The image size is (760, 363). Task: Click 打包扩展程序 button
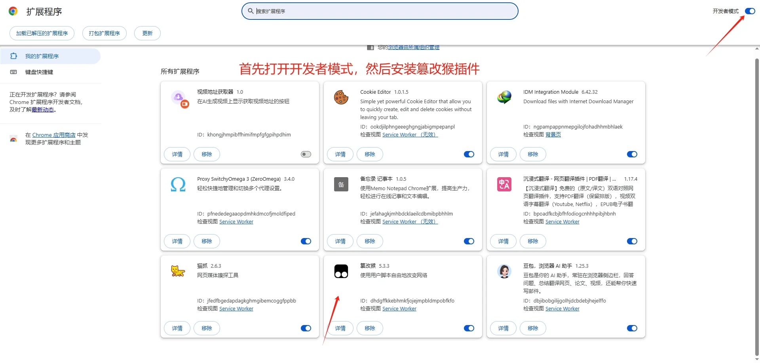click(x=104, y=33)
